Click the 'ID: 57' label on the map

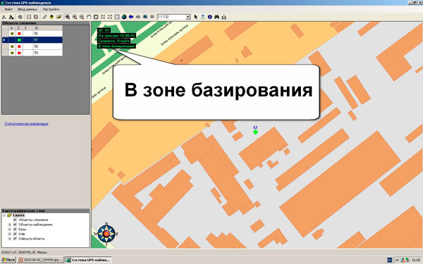pos(104,30)
